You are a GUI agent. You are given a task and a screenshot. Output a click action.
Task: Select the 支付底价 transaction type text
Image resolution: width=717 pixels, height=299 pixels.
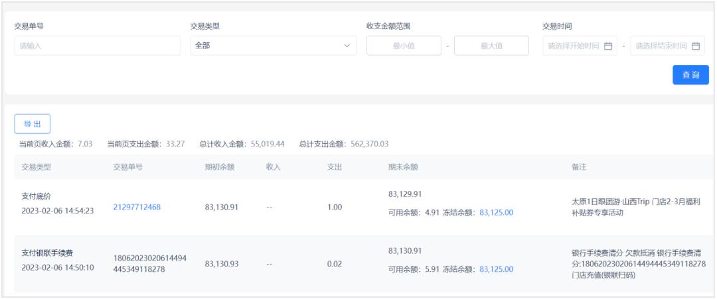pyautogui.click(x=36, y=196)
